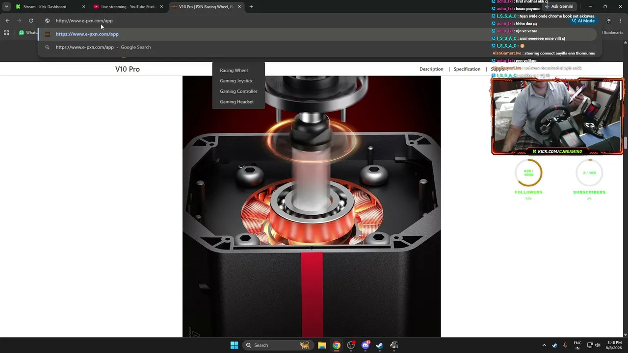This screenshot has width=628, height=353.
Task: Click the Subscribers progress ring
Action: (x=589, y=173)
